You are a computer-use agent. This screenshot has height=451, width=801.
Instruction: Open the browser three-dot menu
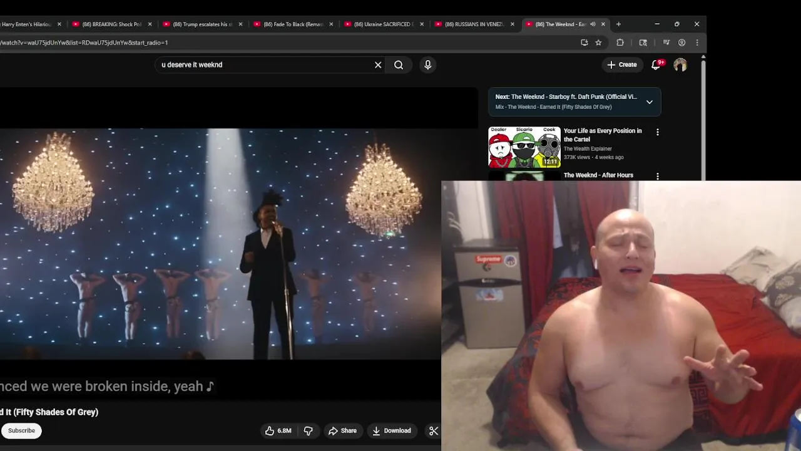[697, 43]
